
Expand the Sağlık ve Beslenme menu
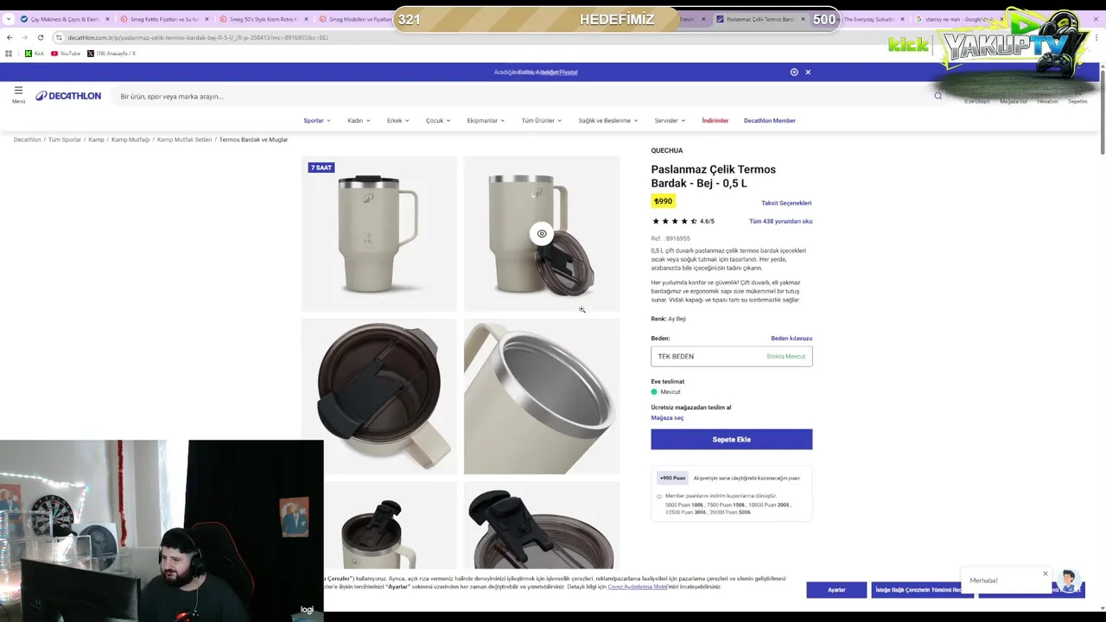coord(608,120)
